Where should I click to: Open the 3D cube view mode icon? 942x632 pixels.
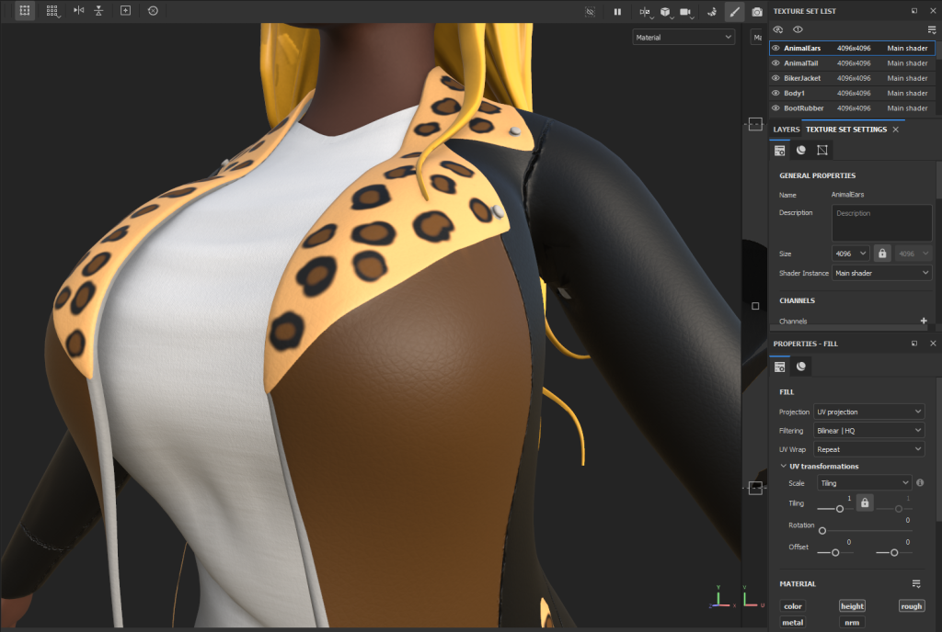[x=664, y=12]
